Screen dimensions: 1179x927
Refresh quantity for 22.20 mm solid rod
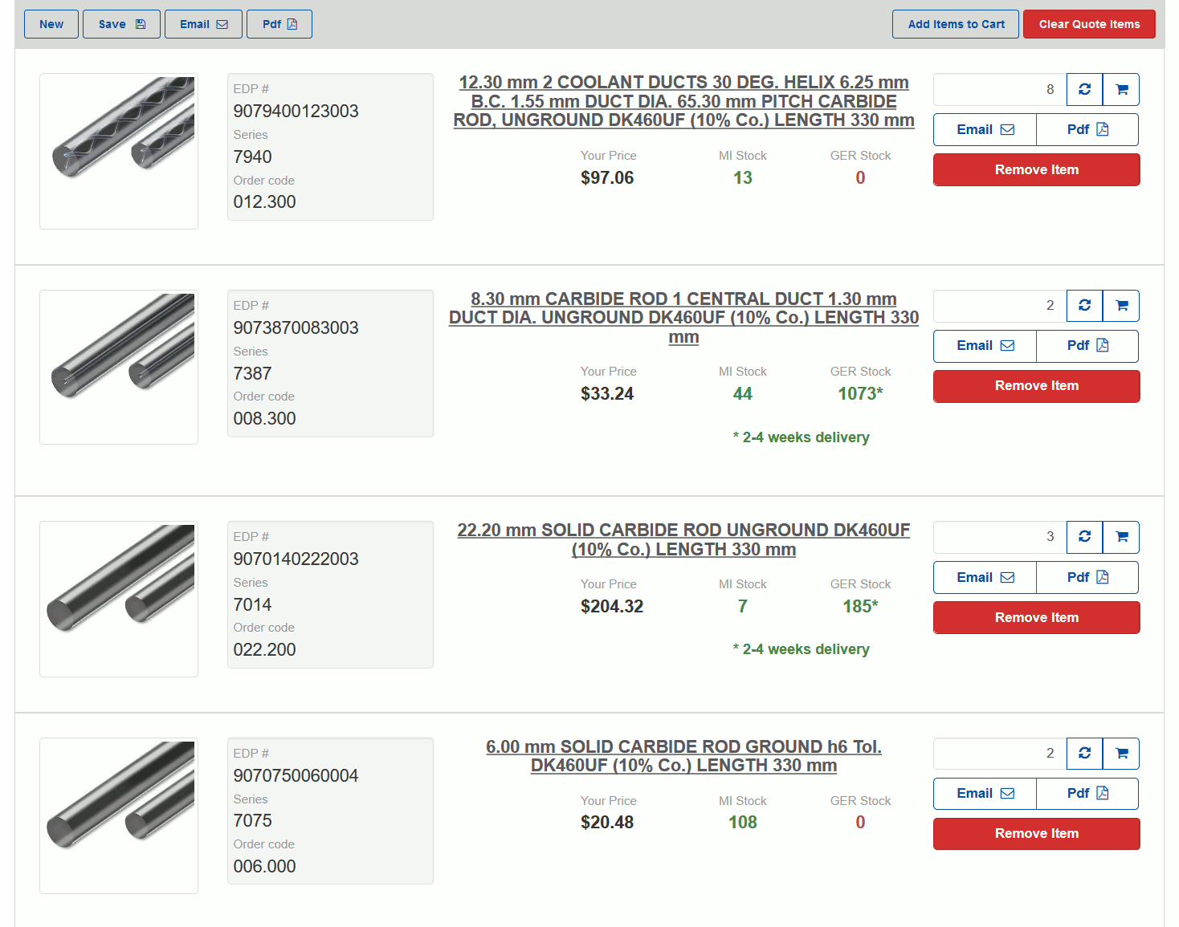tap(1084, 537)
